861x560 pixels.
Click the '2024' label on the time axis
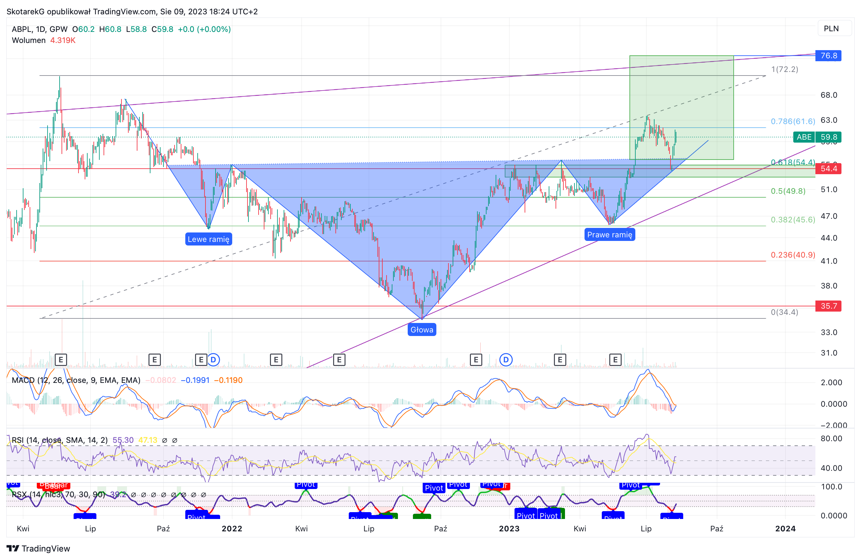pyautogui.click(x=785, y=528)
